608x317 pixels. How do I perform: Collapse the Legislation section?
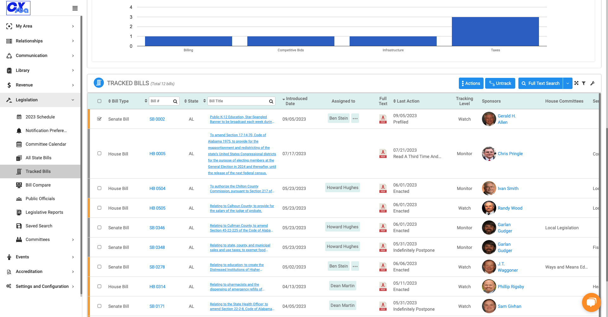point(40,100)
